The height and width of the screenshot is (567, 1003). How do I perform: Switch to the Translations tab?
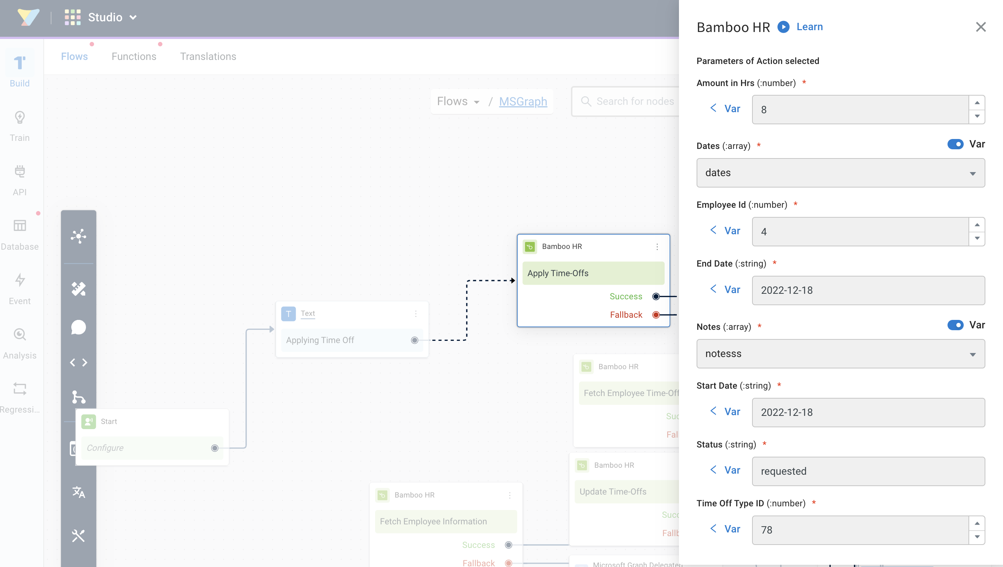click(208, 57)
